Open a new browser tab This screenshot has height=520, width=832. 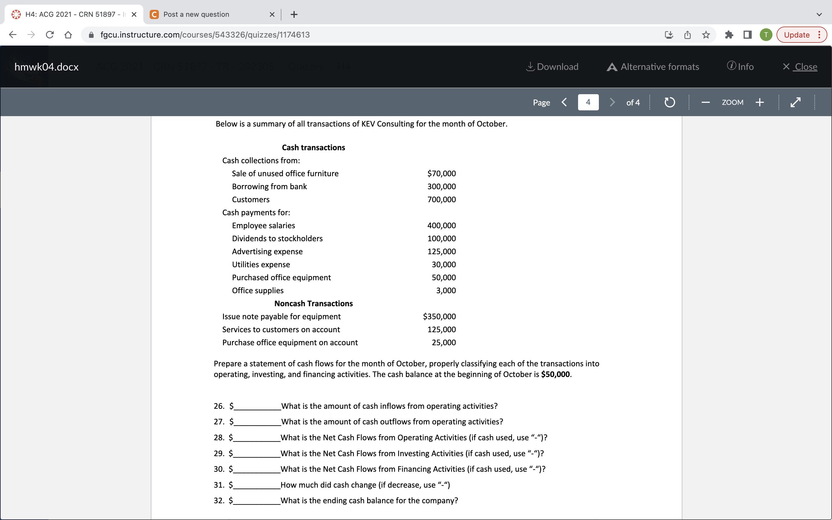294,14
